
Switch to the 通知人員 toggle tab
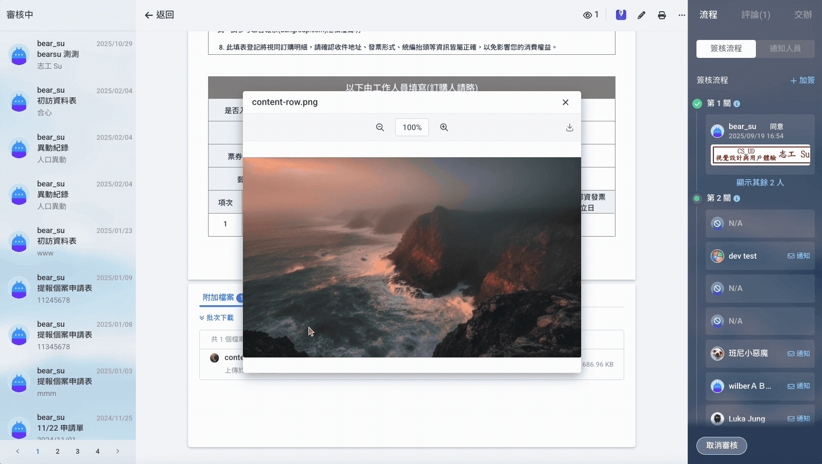[785, 49]
